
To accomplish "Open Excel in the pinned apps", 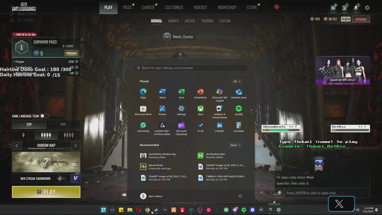I will 181,93.
